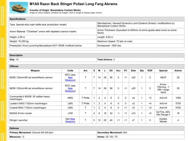
Task: Click the Horsepower: 1500 shp cell
Action: tap(140, 46)
